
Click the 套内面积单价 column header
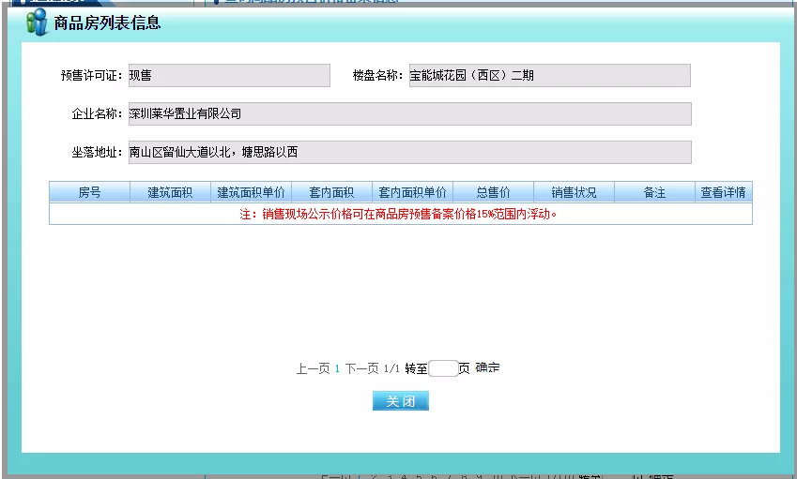[x=412, y=193]
